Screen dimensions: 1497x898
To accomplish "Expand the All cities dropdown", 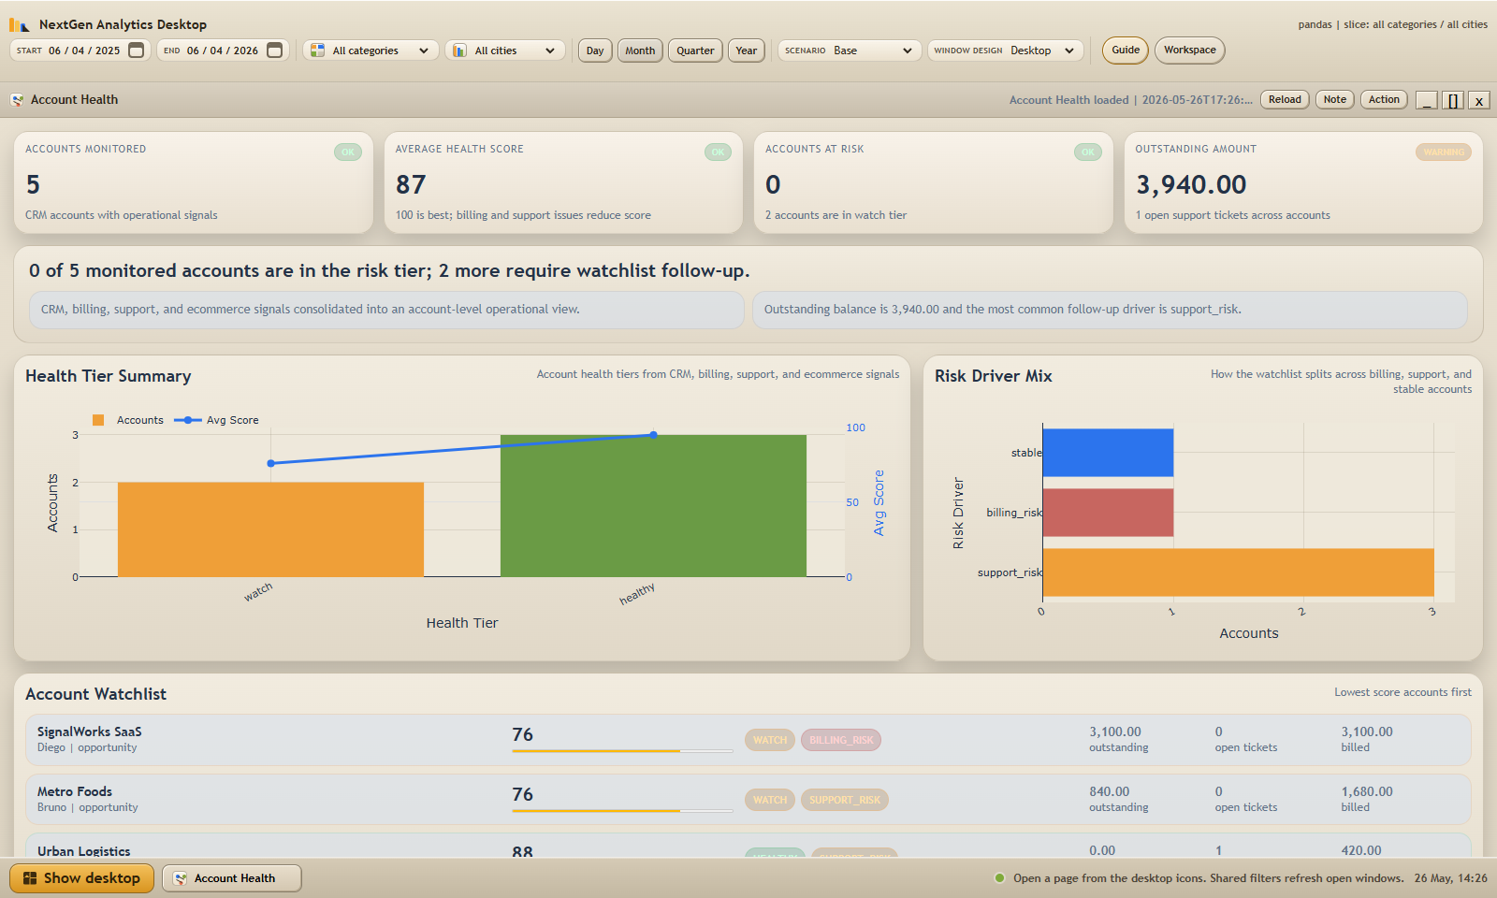I will [505, 51].
